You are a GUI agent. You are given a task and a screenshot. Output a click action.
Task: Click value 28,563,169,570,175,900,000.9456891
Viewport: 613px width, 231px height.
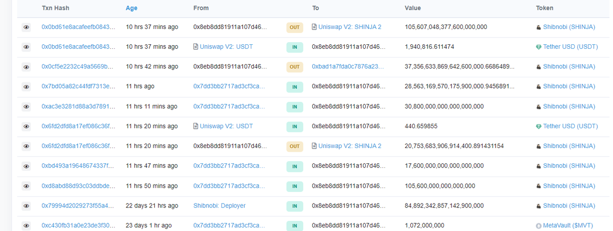click(x=460, y=86)
